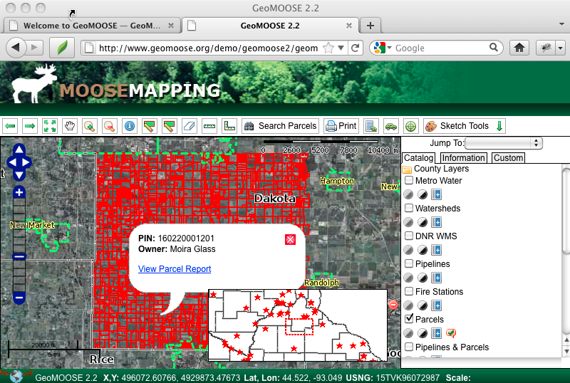Fade Pipelines layer with gray circle
Viewport: 570px width, 383px height.
pyautogui.click(x=408, y=278)
